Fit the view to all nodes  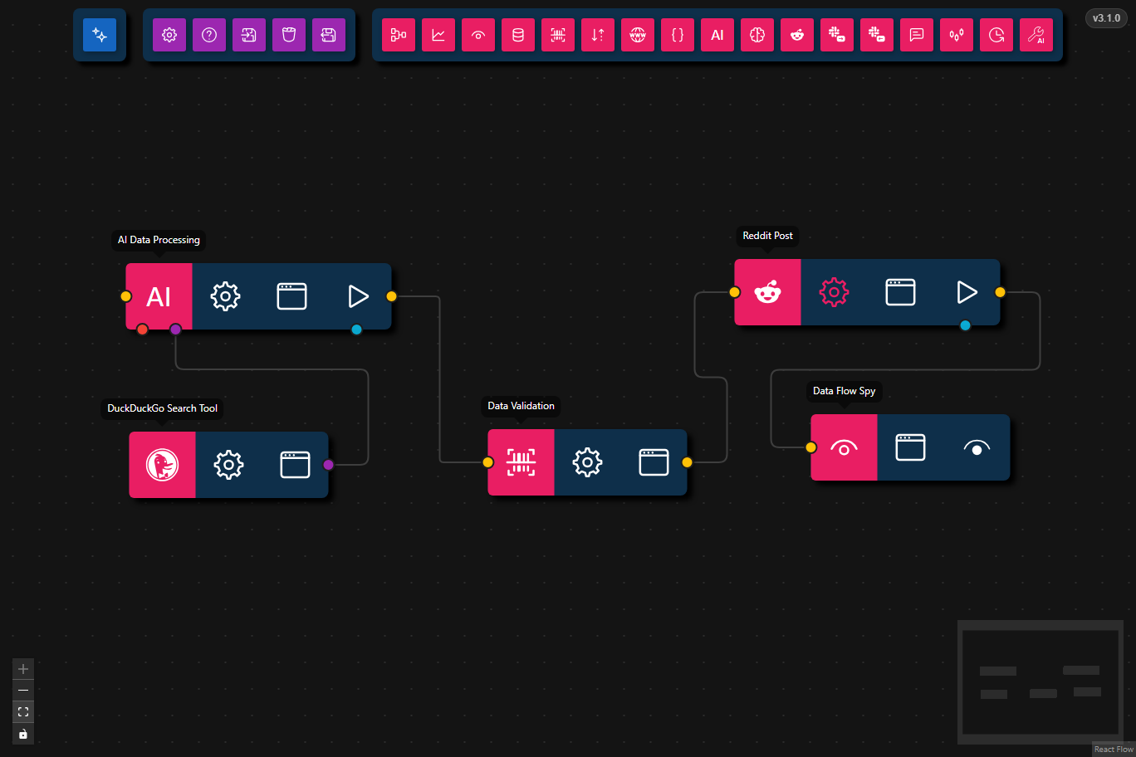pos(23,712)
